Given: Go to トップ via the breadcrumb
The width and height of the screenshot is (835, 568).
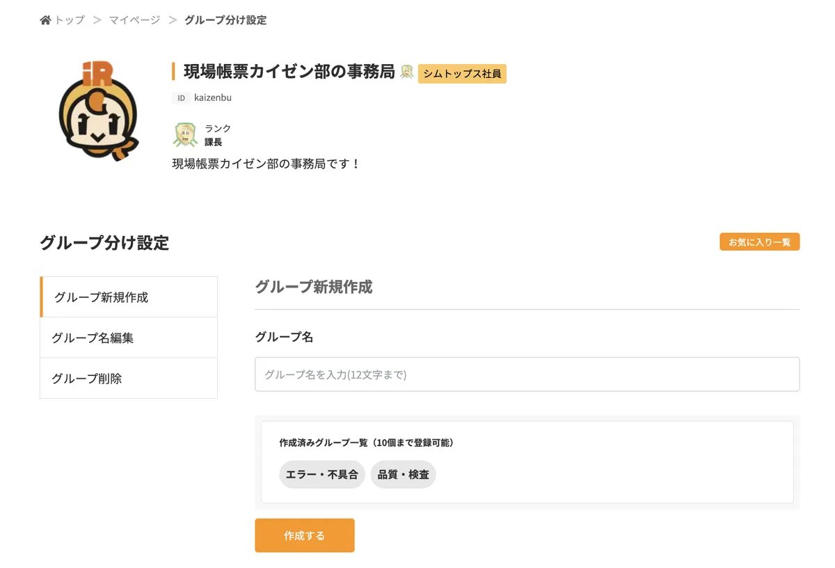Looking at the screenshot, I should coord(70,20).
